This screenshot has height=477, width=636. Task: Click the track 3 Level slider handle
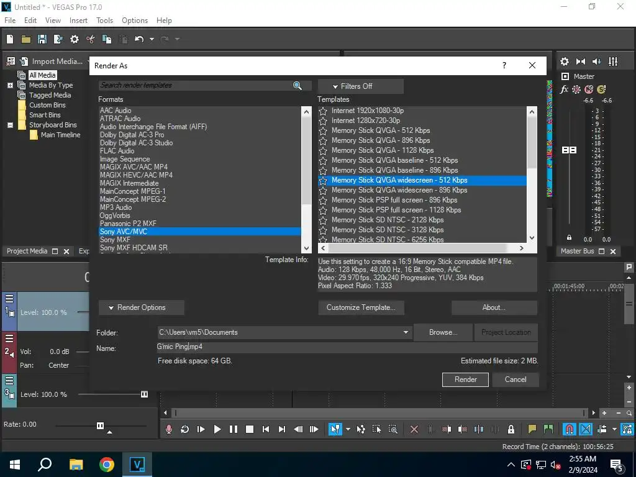[144, 394]
